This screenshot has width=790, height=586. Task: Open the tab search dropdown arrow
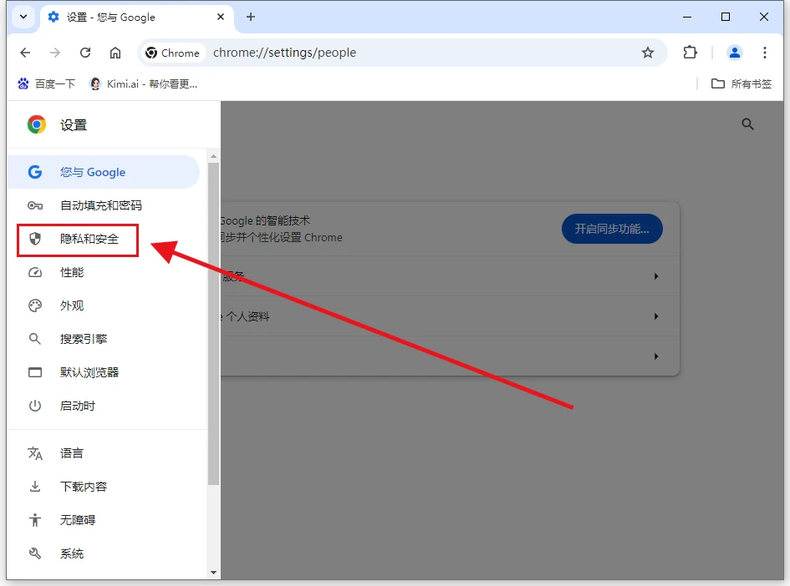(23, 17)
